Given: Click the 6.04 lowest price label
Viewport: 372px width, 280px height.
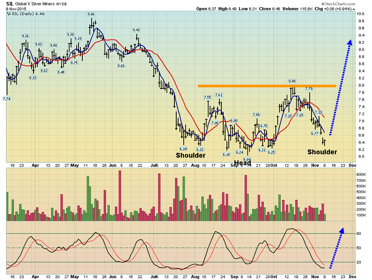Looking at the screenshot, I should pos(247,159).
